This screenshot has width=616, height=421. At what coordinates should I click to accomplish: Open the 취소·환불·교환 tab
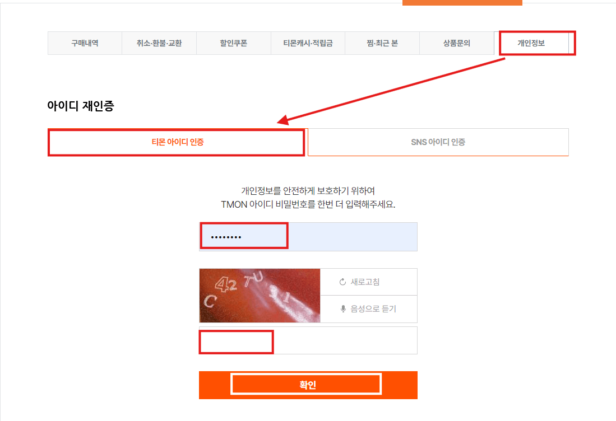click(159, 43)
